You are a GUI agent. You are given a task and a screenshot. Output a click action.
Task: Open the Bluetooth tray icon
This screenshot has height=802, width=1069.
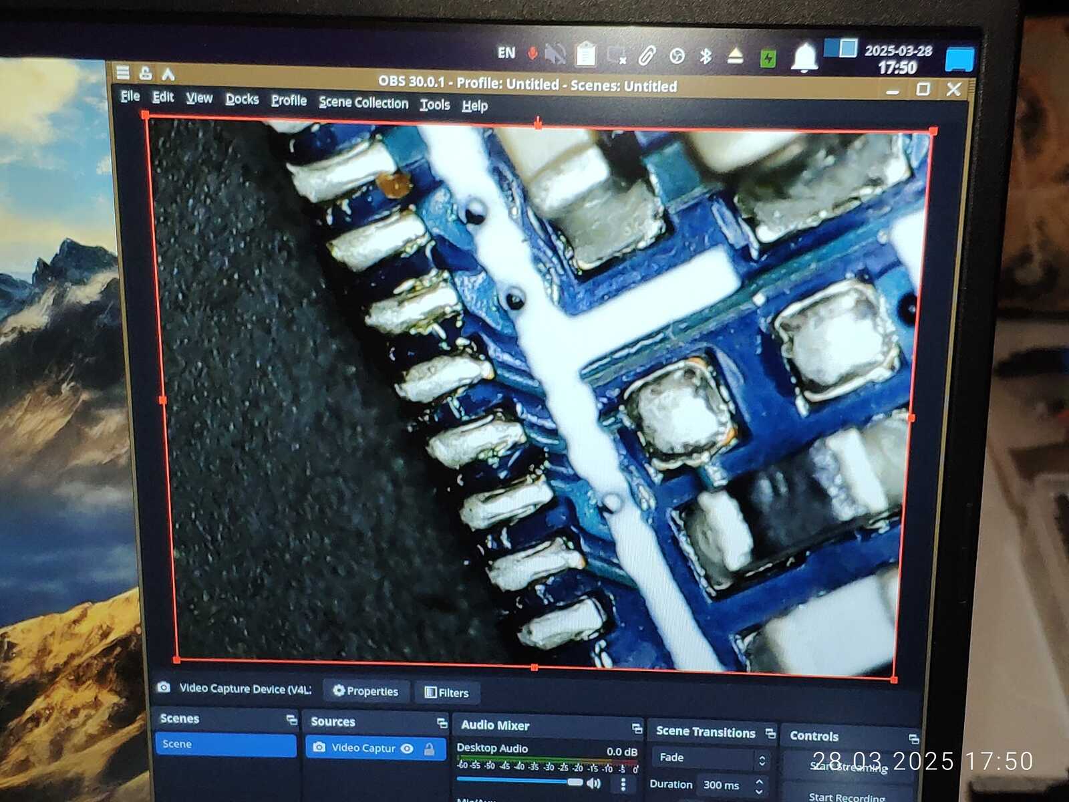706,55
